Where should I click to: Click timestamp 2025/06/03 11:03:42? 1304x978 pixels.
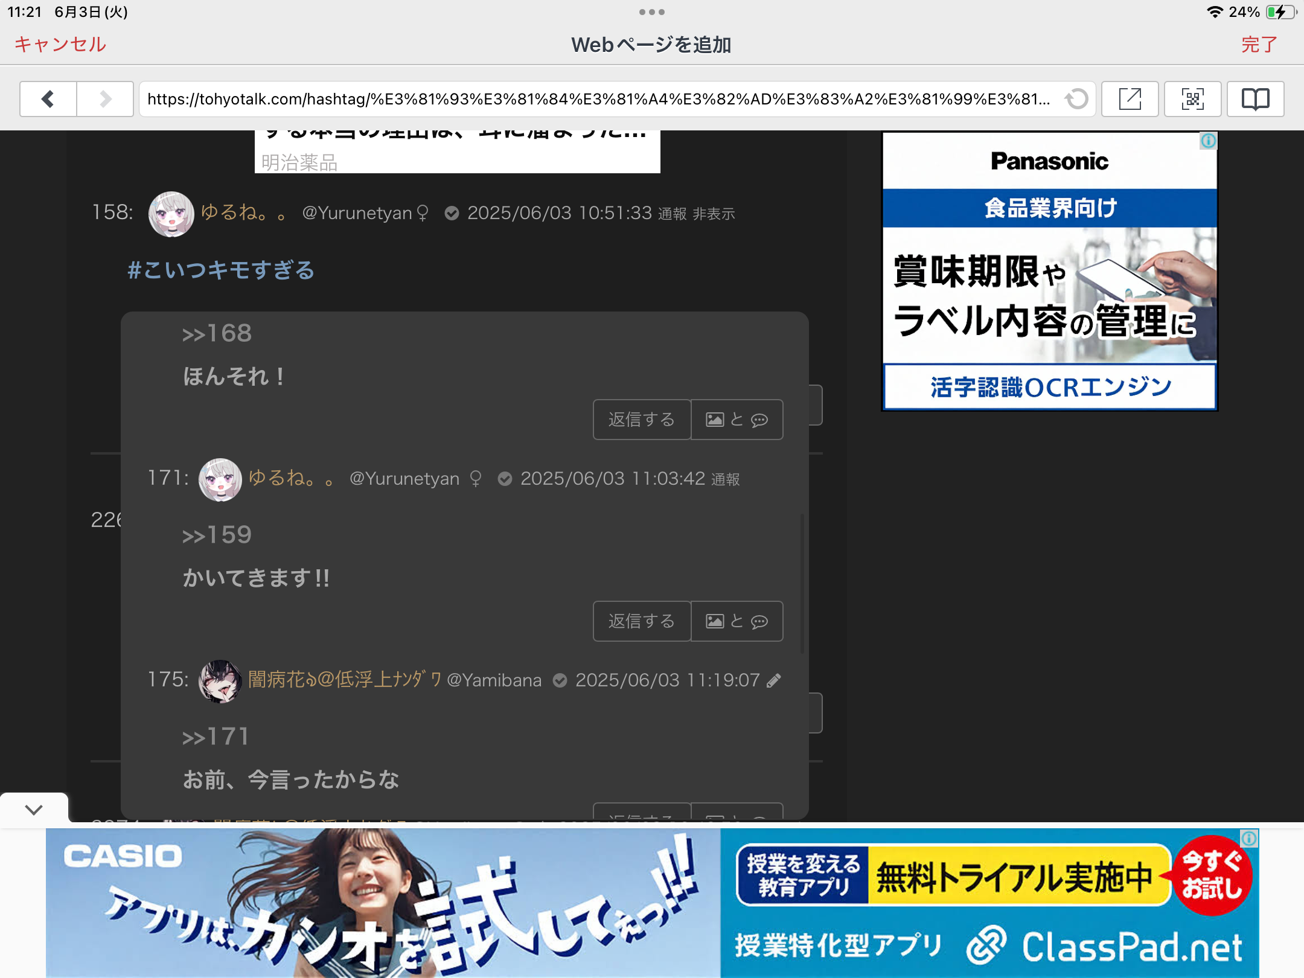613,479
